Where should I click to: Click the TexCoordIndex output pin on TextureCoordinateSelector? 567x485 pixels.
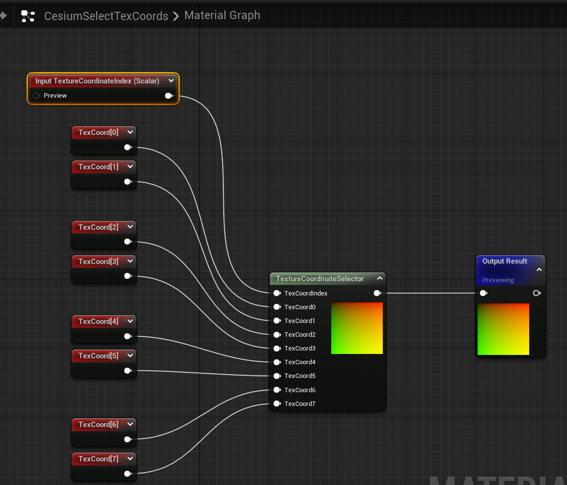[377, 293]
